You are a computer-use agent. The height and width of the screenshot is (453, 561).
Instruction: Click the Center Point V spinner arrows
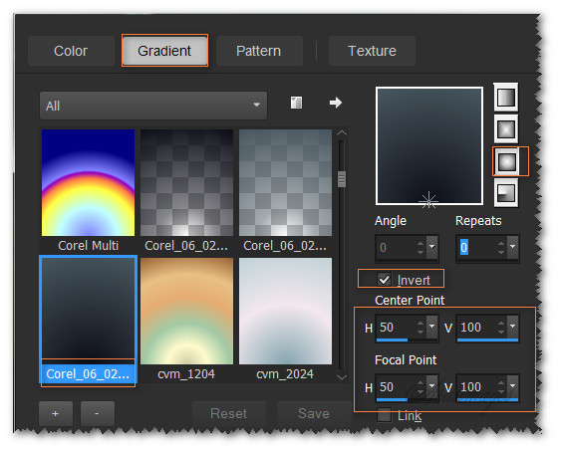(x=501, y=328)
